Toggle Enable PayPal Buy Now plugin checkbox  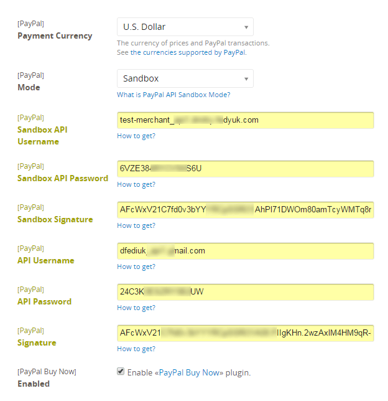tap(121, 371)
